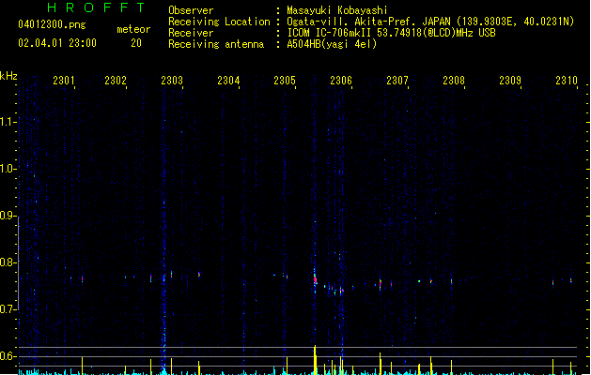Click the Receiving Location field label

coord(219,22)
